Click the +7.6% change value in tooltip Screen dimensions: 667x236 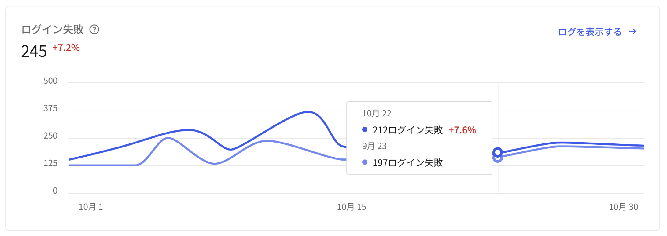pyautogui.click(x=462, y=130)
